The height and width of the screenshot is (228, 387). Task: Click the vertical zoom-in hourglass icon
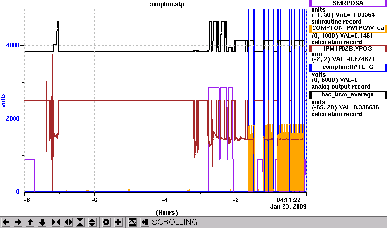(80, 222)
